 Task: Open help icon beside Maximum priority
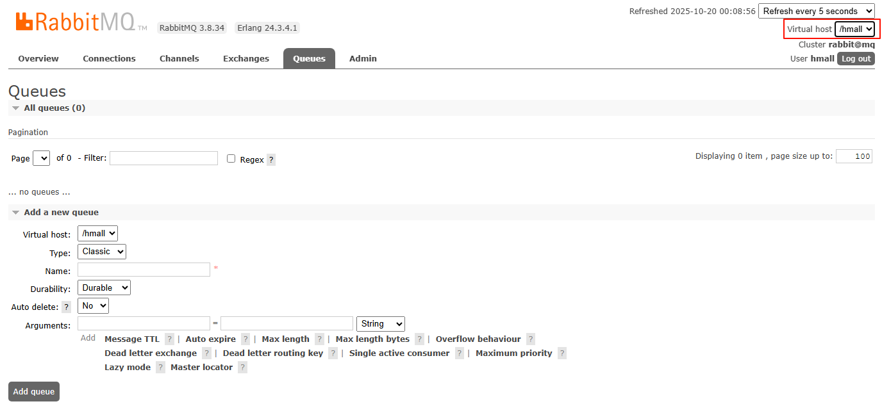(562, 353)
